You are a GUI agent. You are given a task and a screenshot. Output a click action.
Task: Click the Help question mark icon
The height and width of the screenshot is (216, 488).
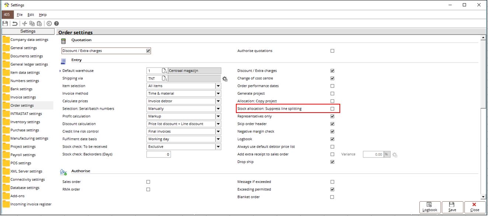(56, 23)
